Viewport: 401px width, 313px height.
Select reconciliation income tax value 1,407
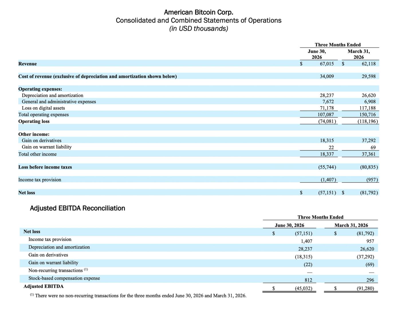point(306,241)
